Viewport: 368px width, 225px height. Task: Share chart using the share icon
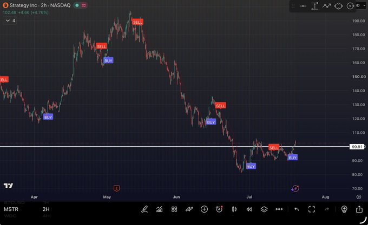pos(359,209)
